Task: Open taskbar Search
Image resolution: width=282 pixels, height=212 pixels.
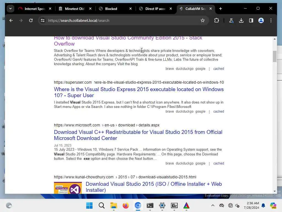Action: 101,205
